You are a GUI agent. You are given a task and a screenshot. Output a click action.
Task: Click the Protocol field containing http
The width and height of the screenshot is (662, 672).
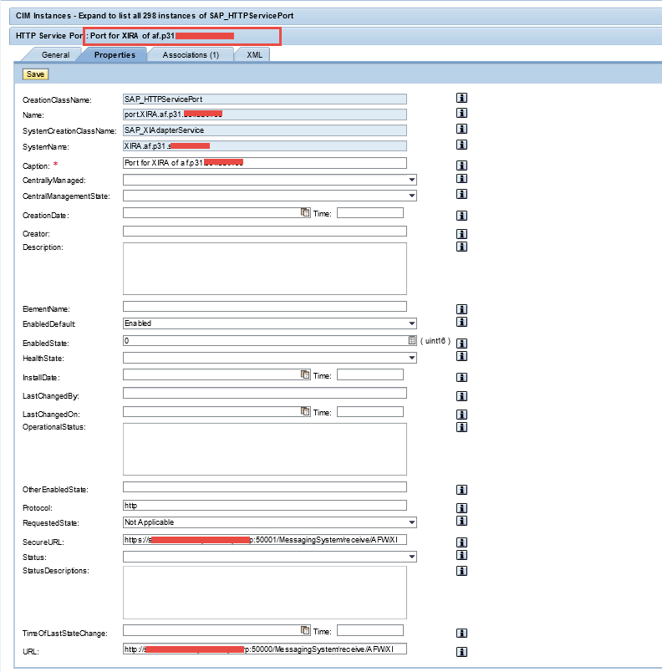tap(265, 506)
